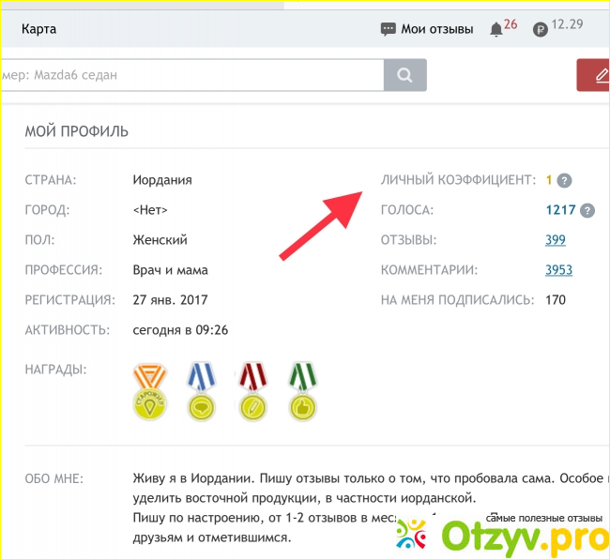Click the magnifier search button
Screen dimensions: 610x560
pos(405,75)
